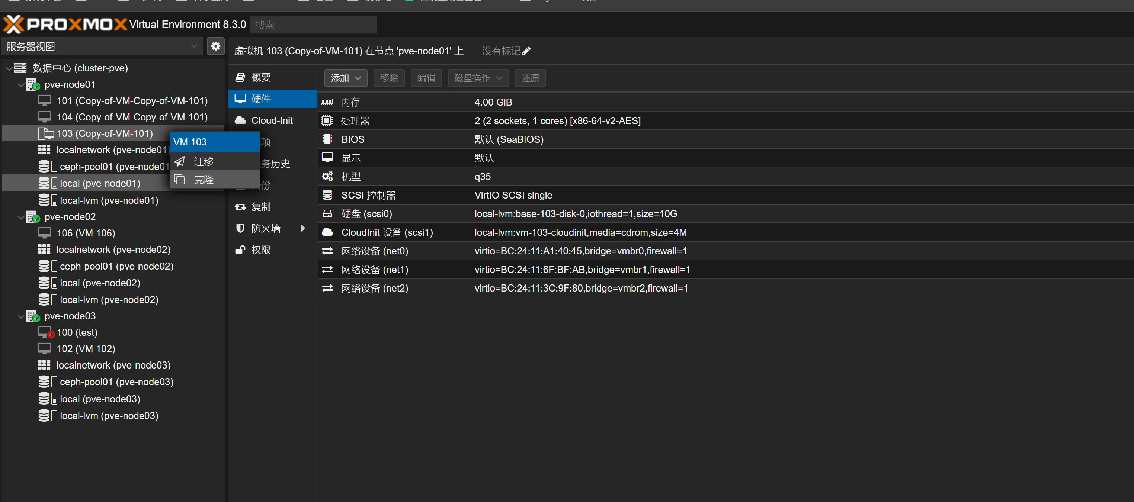Image resolution: width=1134 pixels, height=502 pixels.
Task: Expand the firewall submenu arrow
Action: click(303, 228)
